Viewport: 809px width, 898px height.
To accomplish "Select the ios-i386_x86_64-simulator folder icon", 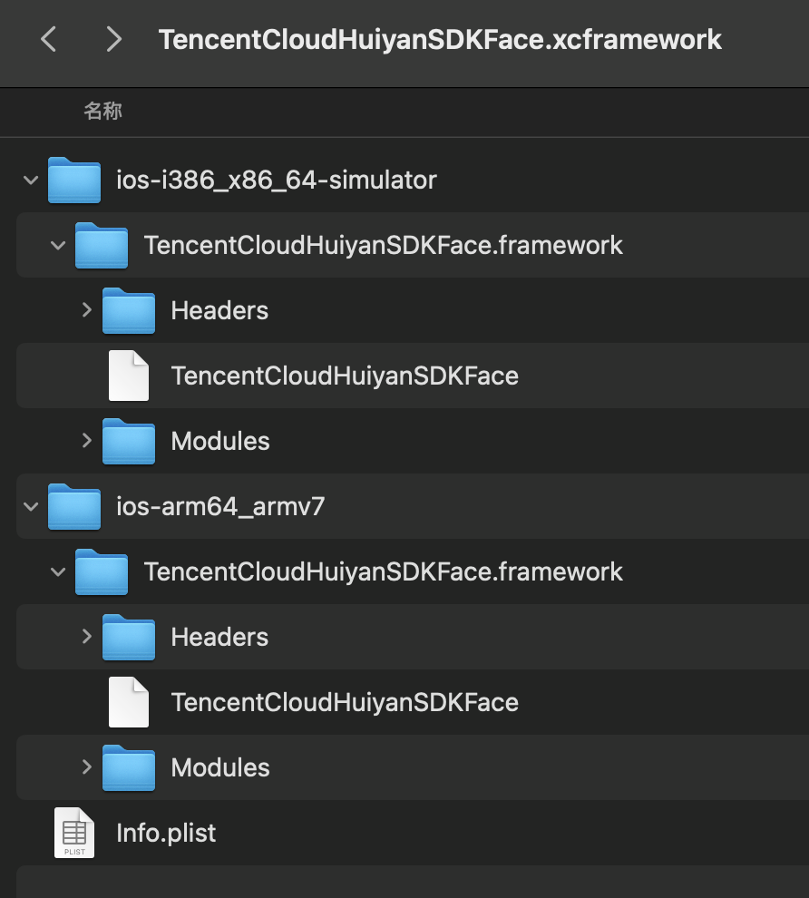I will point(74,180).
